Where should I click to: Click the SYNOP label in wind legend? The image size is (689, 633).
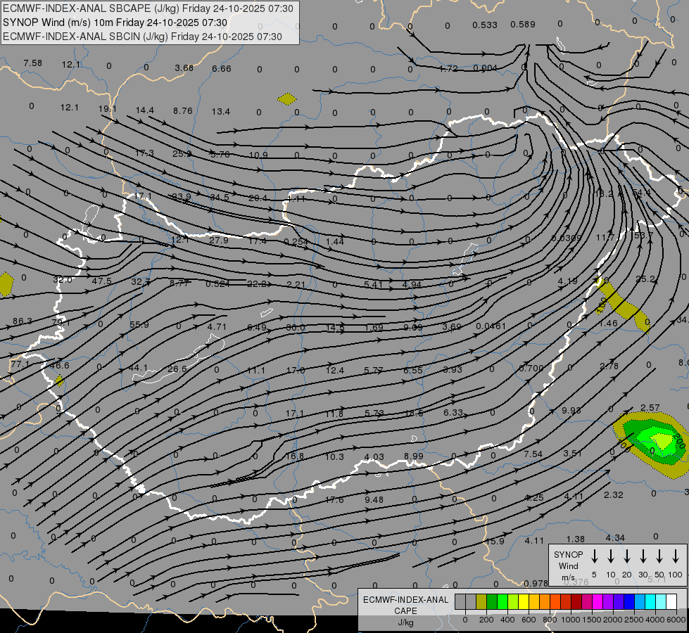click(568, 554)
